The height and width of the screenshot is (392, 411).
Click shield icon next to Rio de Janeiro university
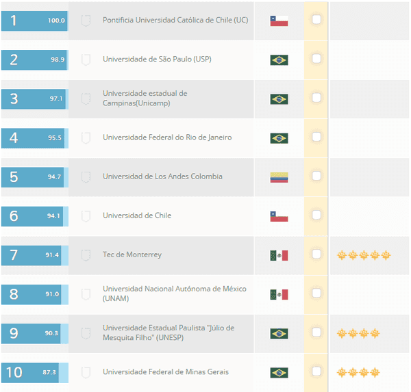point(86,138)
